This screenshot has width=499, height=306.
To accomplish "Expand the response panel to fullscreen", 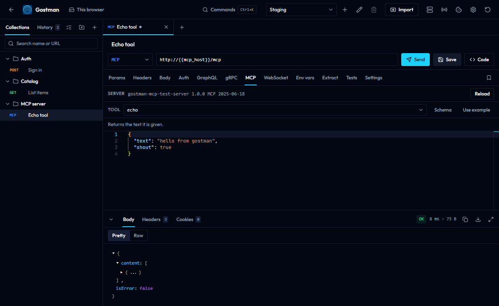I will tap(491, 219).
